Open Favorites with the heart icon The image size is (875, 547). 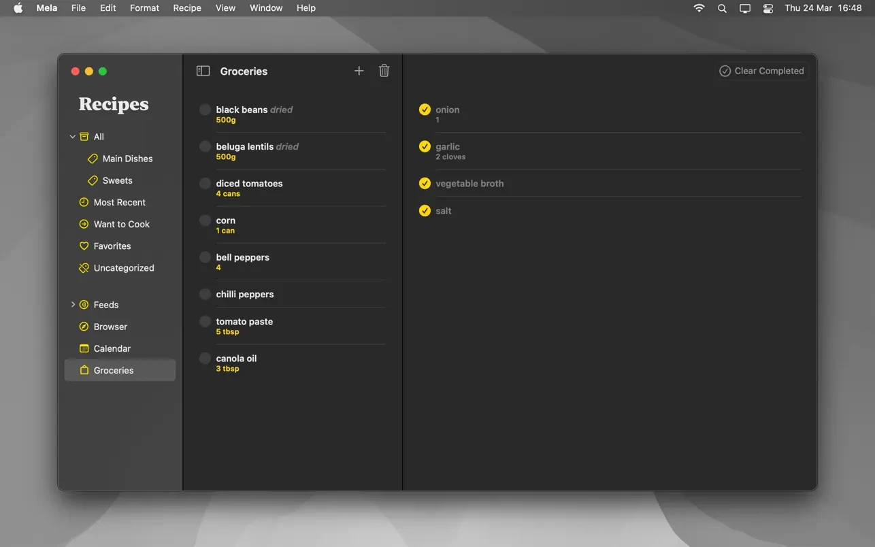click(x=84, y=246)
